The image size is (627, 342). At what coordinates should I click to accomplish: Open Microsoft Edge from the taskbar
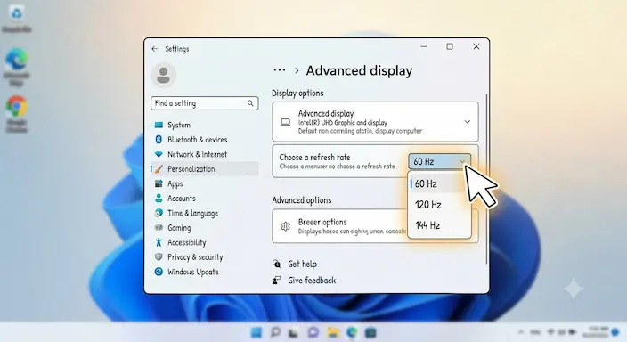pos(352,332)
